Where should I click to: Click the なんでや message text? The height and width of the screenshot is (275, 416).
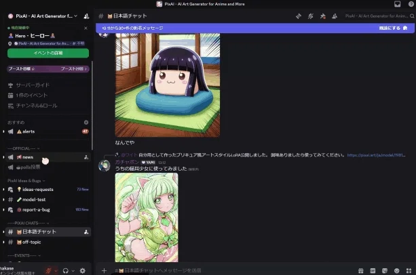click(125, 143)
